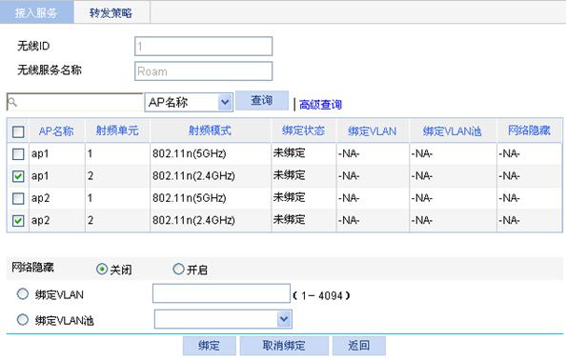This screenshot has height=360, width=566.
Task: Select the 关闭 radio for 网络隐藏
Action: [102, 269]
